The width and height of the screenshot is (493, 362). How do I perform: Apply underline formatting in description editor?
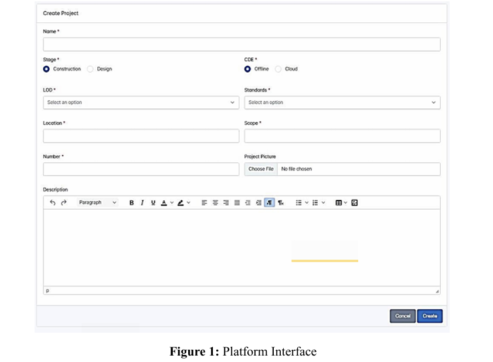click(x=153, y=203)
